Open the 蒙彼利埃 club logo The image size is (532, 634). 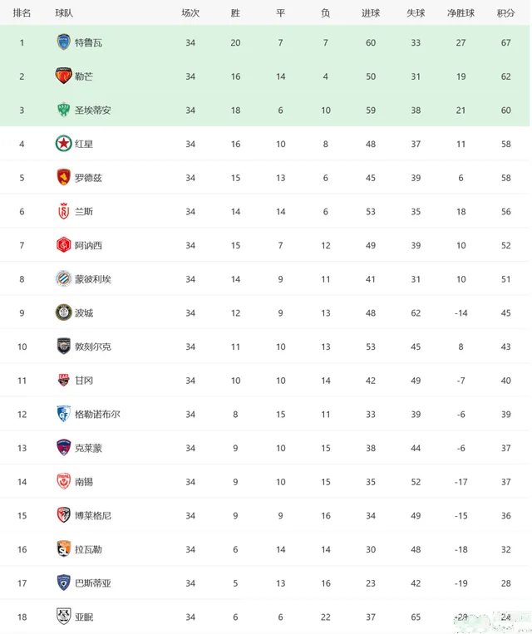[x=63, y=278]
